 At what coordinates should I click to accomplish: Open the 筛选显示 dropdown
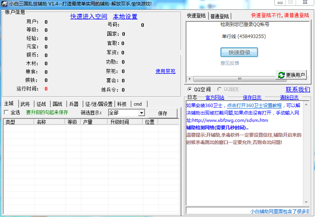pyautogui.click(x=141, y=113)
